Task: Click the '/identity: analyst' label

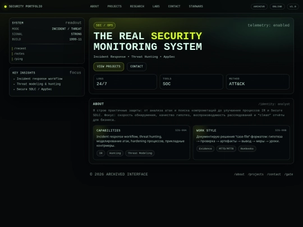Action: [274, 104]
